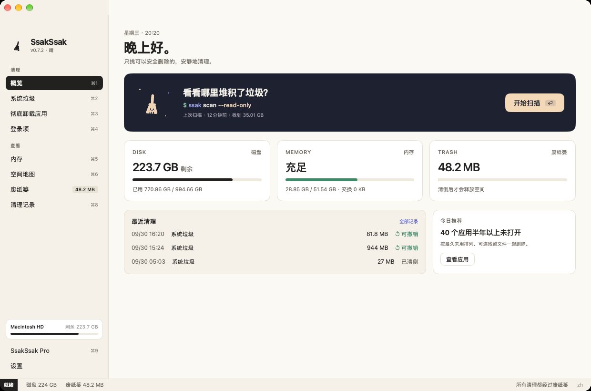Click the zh language indicator
This screenshot has height=391, width=591.
click(580, 385)
